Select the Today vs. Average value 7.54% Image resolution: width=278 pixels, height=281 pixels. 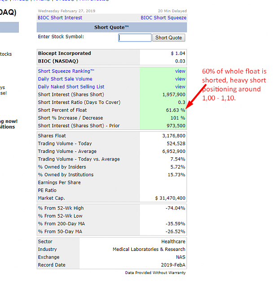click(x=178, y=159)
